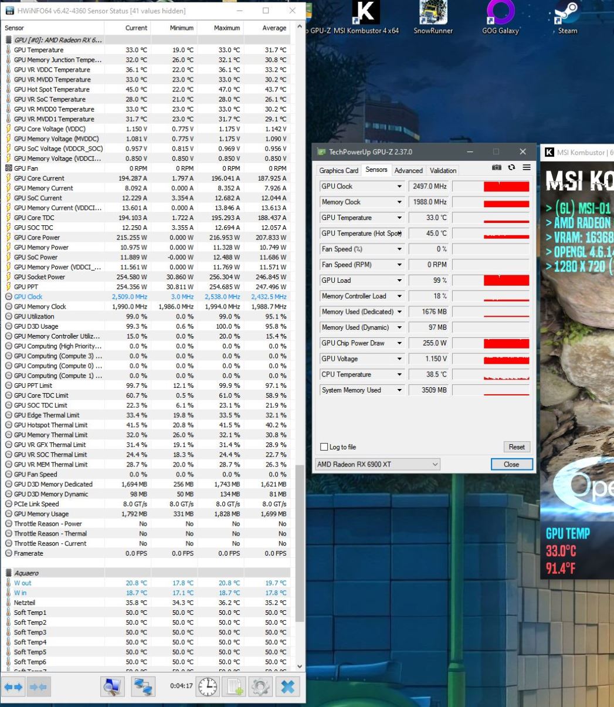Click the GOG Galaxy desktop shortcut
The height and width of the screenshot is (707, 614).
(x=501, y=18)
